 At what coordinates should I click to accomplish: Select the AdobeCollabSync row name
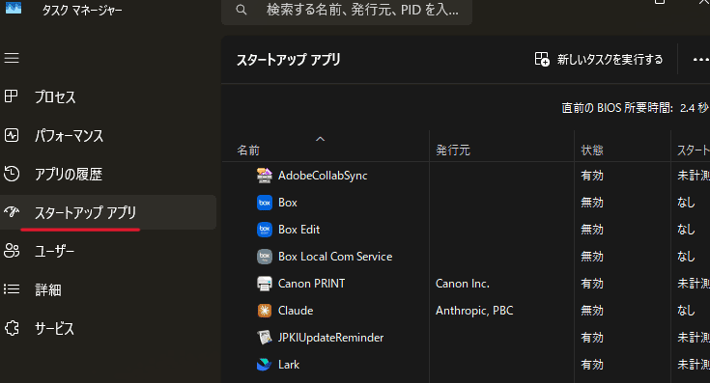click(x=323, y=176)
